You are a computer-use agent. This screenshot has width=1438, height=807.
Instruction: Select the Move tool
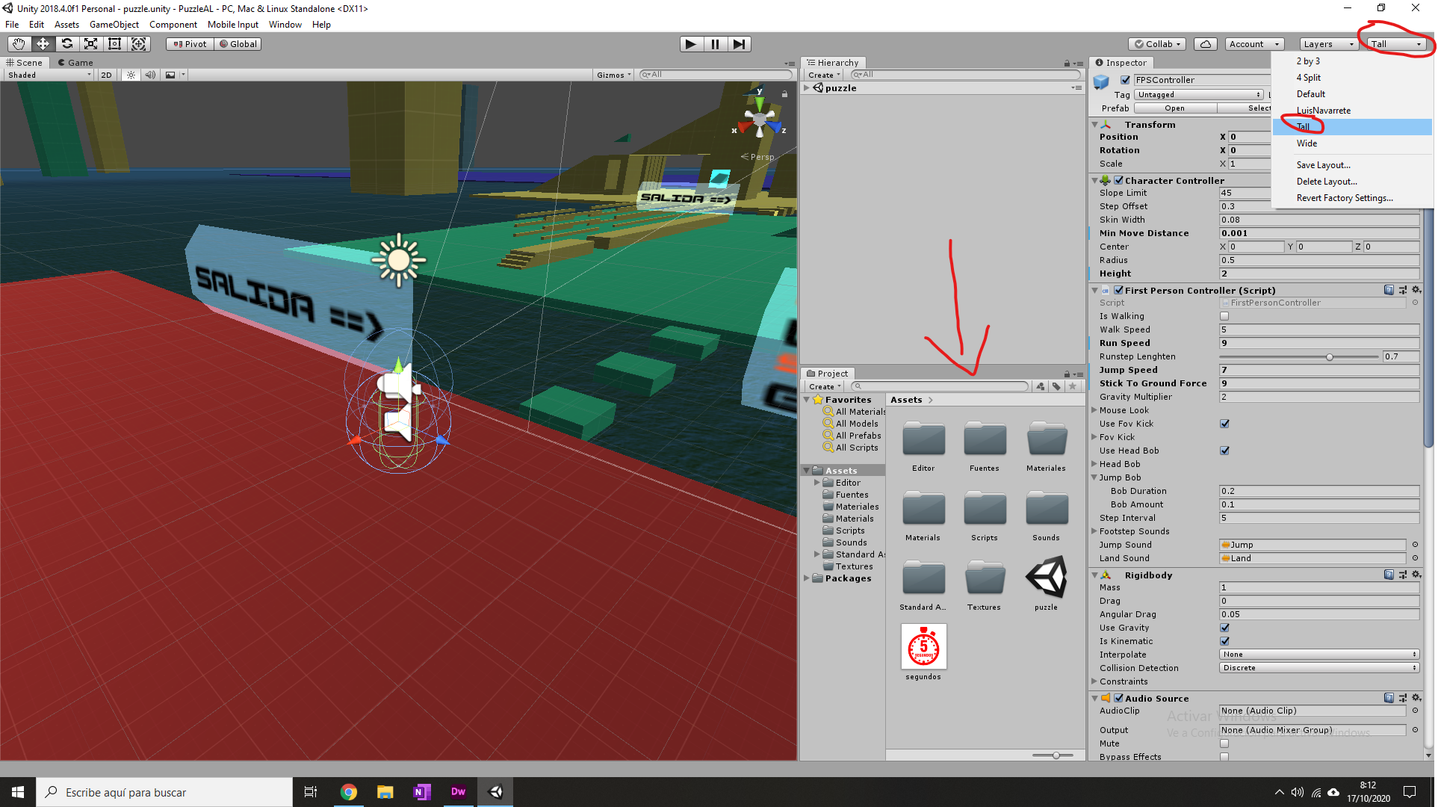[43, 44]
